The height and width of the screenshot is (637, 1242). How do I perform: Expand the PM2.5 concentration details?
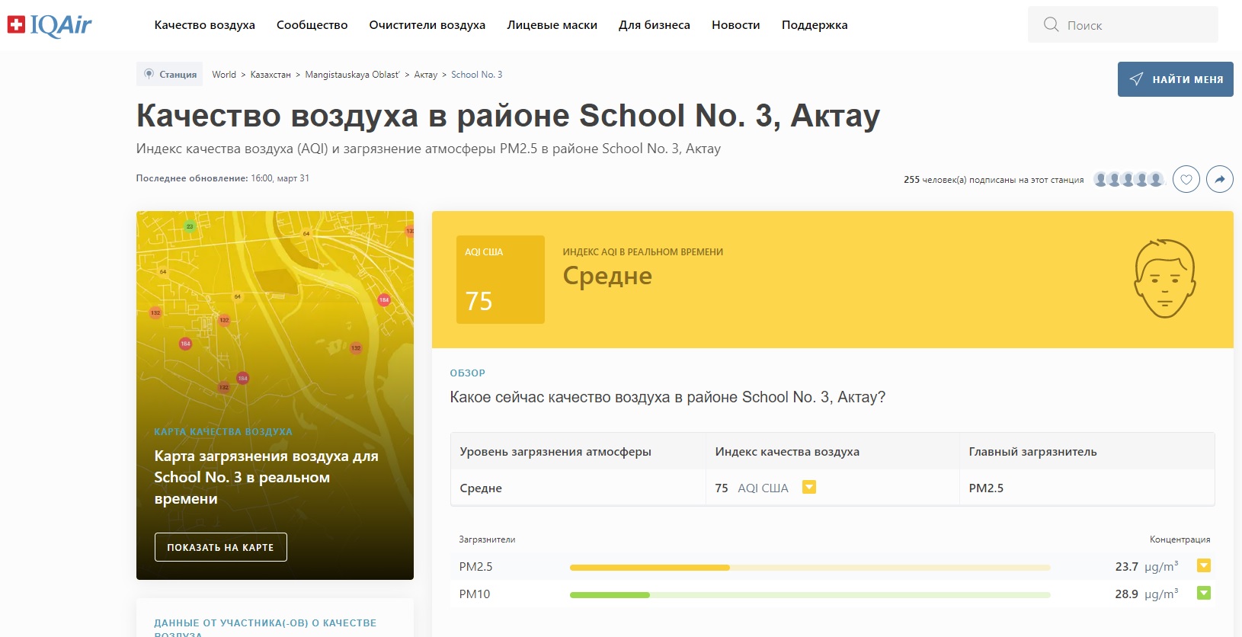pyautogui.click(x=1204, y=566)
